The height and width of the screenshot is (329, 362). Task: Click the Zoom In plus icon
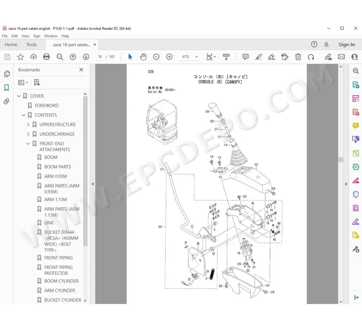(x=169, y=57)
